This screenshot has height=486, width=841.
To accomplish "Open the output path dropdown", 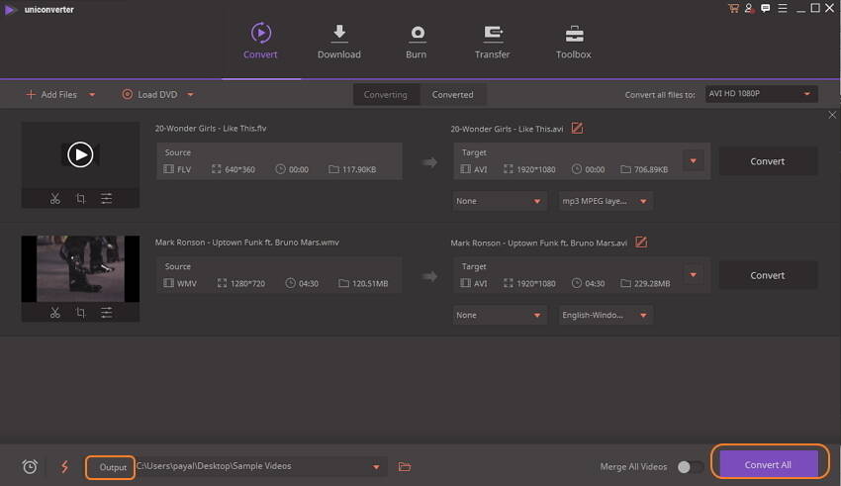I will point(376,467).
